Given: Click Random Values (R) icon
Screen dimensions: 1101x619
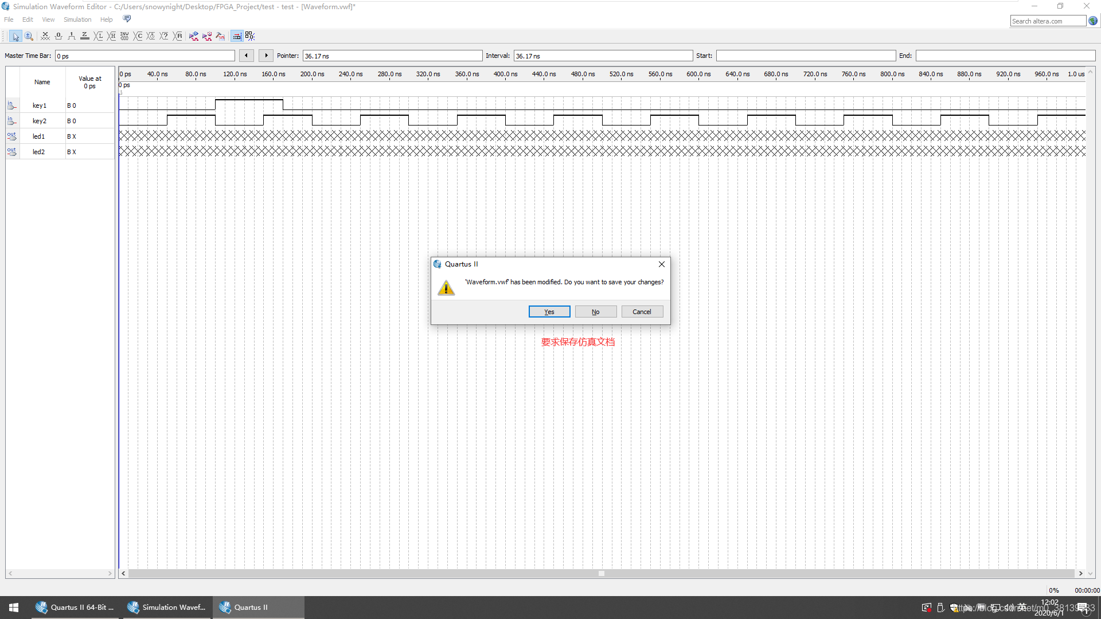Looking at the screenshot, I should 178,36.
